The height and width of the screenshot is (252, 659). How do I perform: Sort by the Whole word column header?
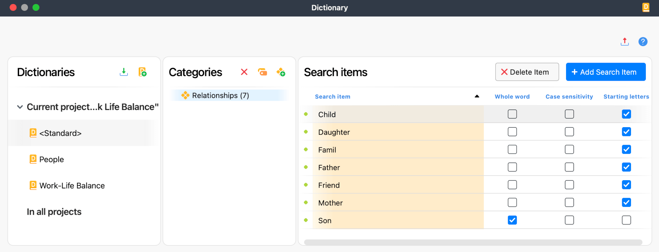pyautogui.click(x=512, y=97)
